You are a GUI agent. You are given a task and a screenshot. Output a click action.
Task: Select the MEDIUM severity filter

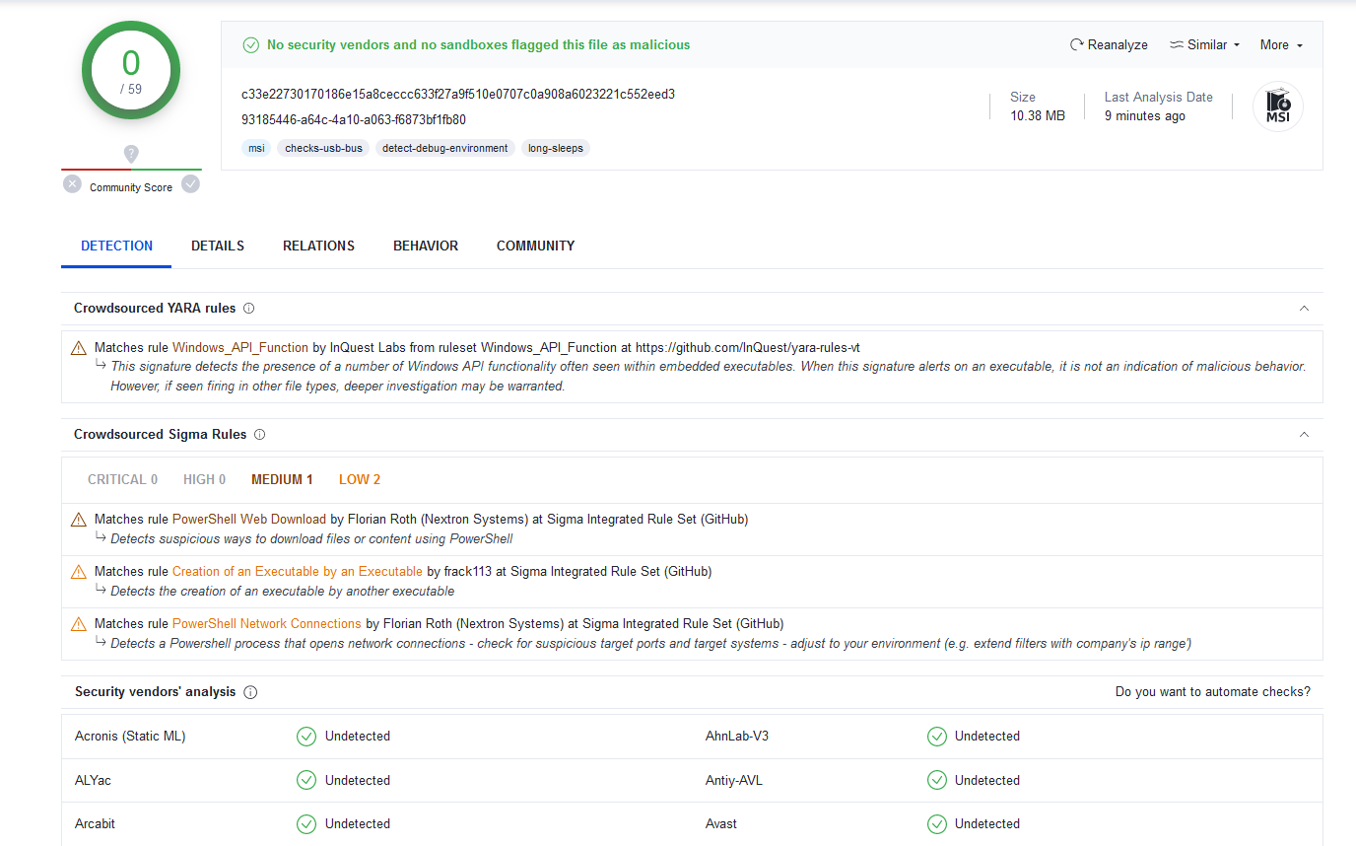(282, 479)
